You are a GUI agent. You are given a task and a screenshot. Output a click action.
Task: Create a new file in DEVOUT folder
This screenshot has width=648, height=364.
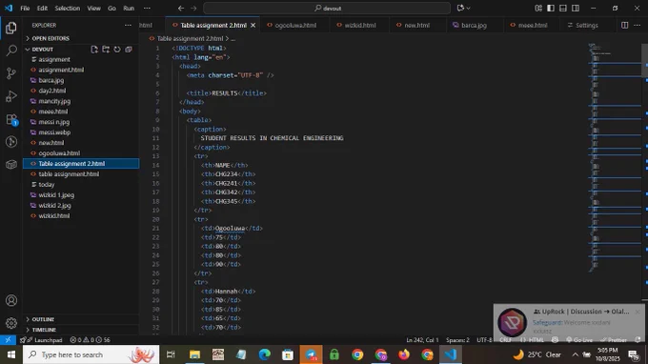tap(94, 50)
